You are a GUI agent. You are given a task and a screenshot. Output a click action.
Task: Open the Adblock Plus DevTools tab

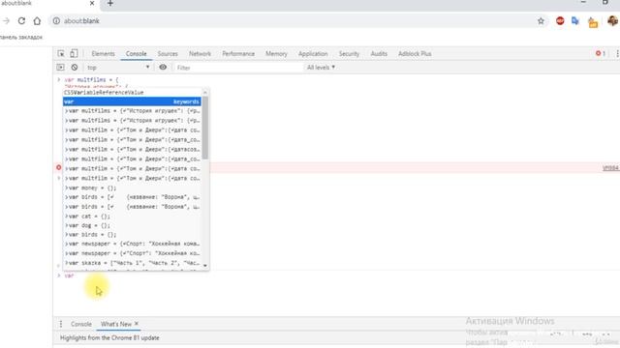[415, 54]
